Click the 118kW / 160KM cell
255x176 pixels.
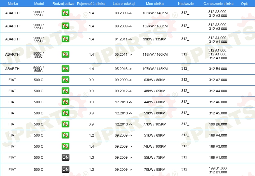click(155, 54)
